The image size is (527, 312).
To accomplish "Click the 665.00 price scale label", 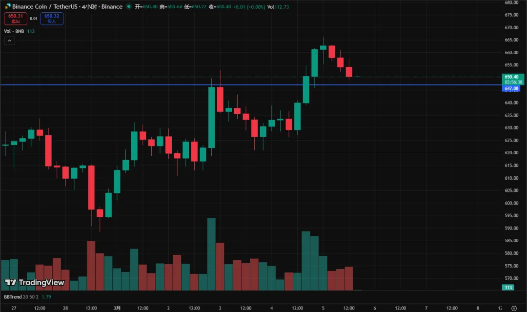I will pos(511,40).
